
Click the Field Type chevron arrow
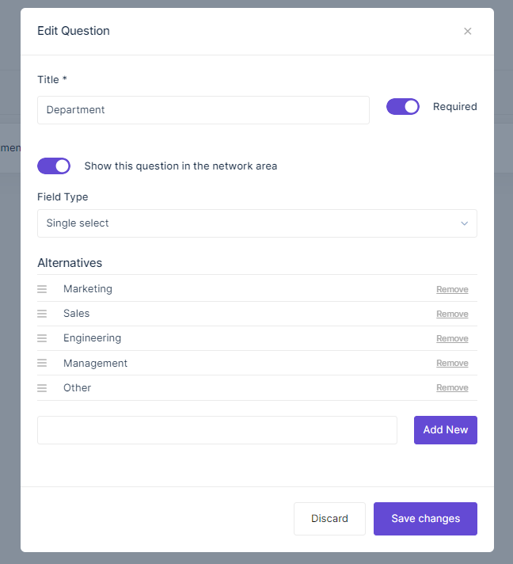coord(464,223)
